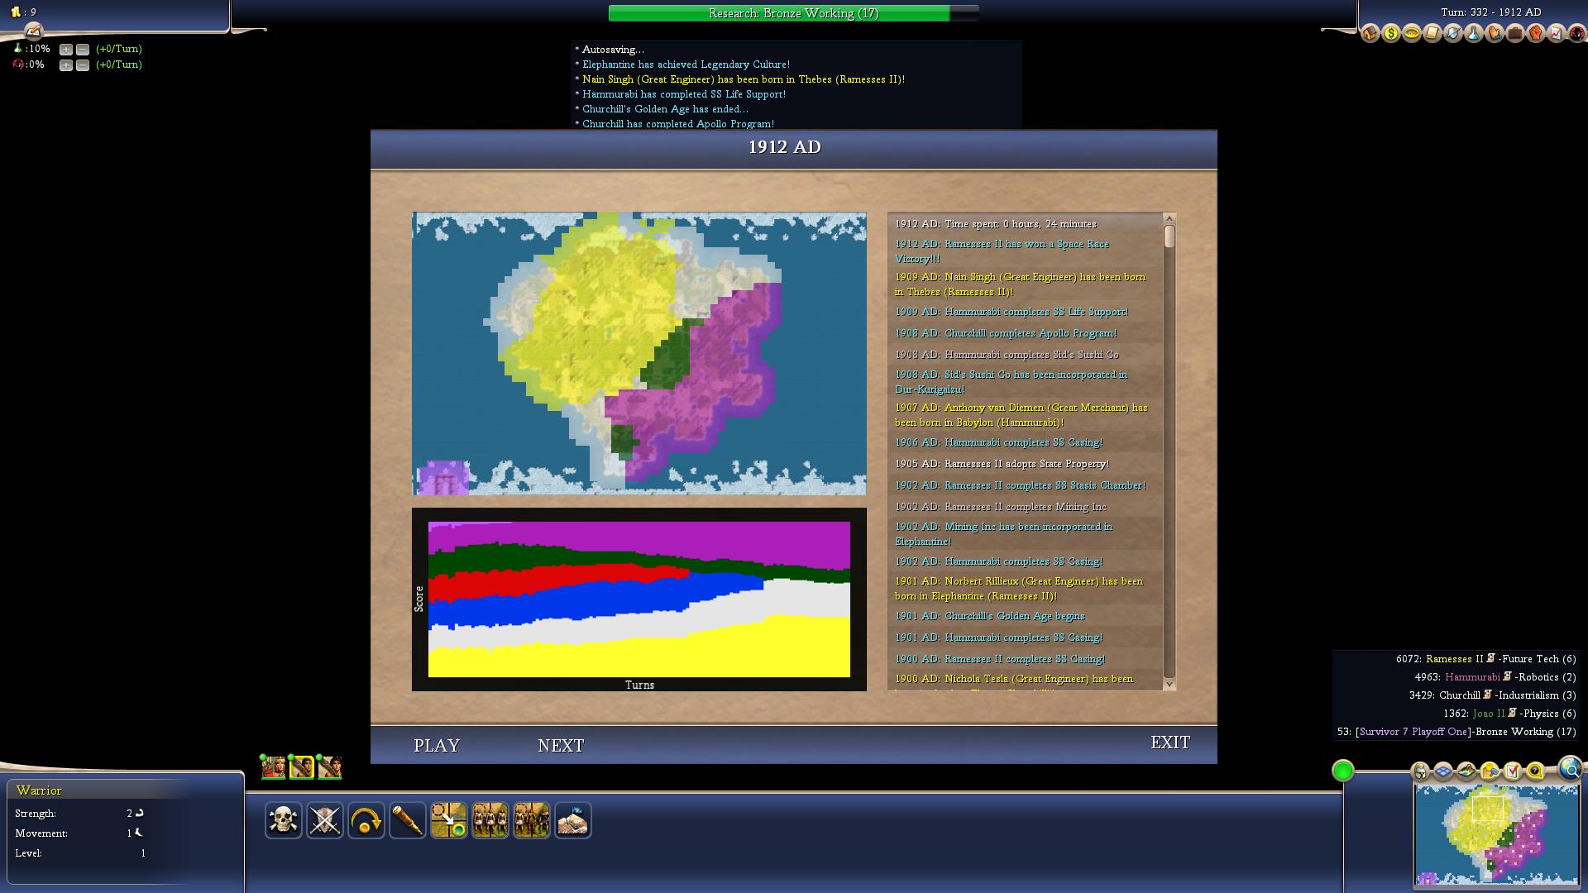Open the Corporations briefcase icon
This screenshot has width=1588, height=893.
(x=1515, y=33)
